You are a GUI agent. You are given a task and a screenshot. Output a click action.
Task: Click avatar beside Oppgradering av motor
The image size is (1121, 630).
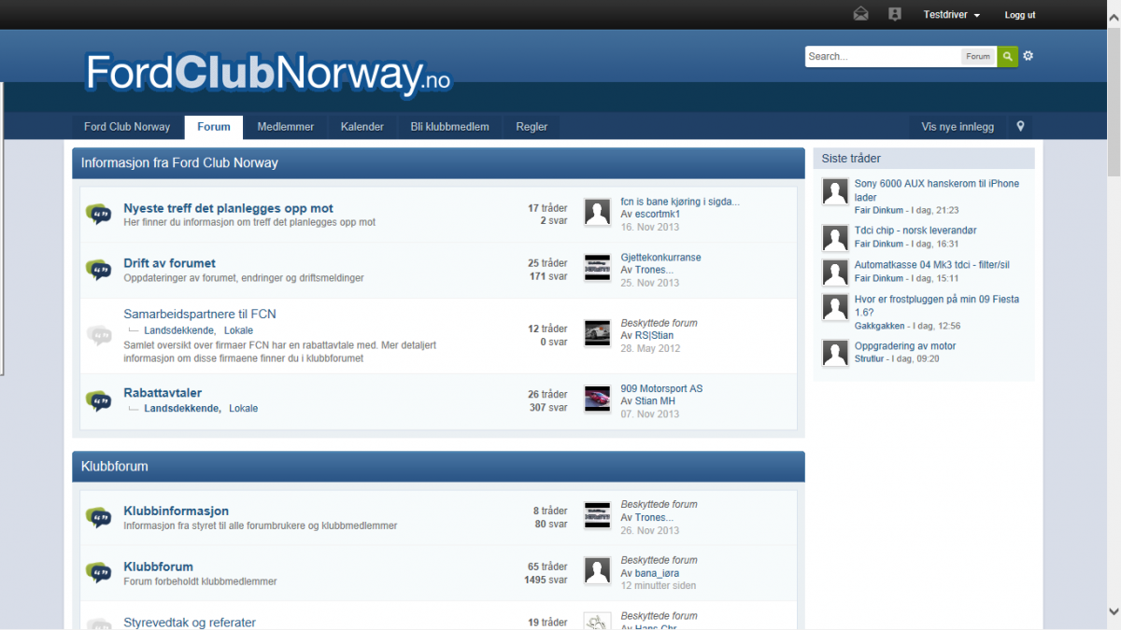point(835,353)
